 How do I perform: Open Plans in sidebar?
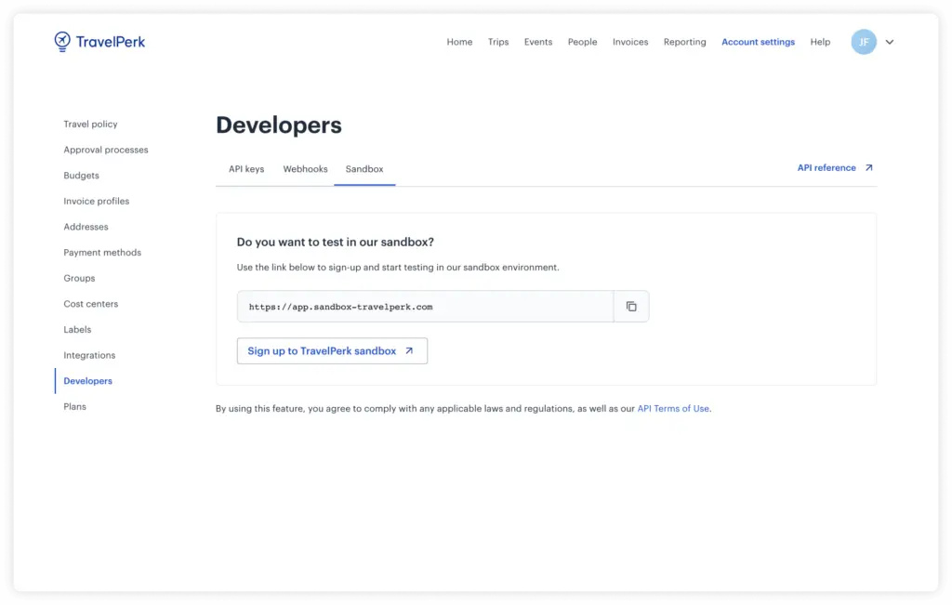pyautogui.click(x=74, y=406)
